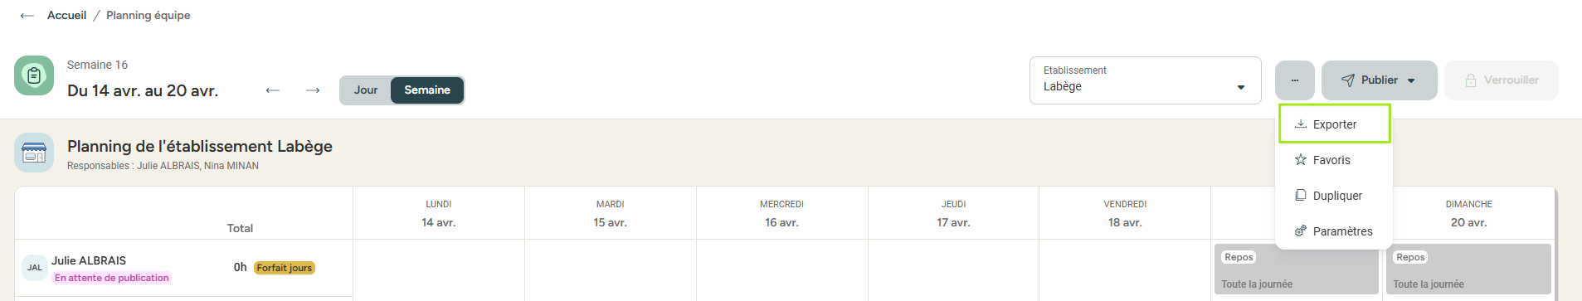1582x301 pixels.
Task: Click the JAL avatar of Julie ALBRAIS
Action: click(x=34, y=268)
